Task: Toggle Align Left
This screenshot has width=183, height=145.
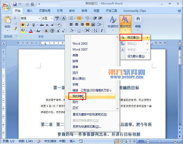Action: pos(71,24)
